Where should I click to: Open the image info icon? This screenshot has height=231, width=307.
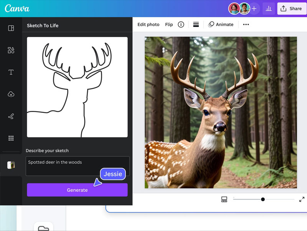(x=181, y=24)
